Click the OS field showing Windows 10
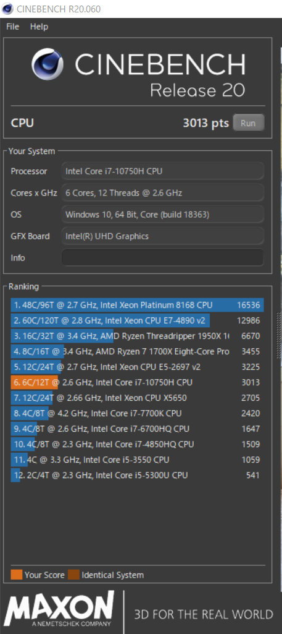 [162, 214]
